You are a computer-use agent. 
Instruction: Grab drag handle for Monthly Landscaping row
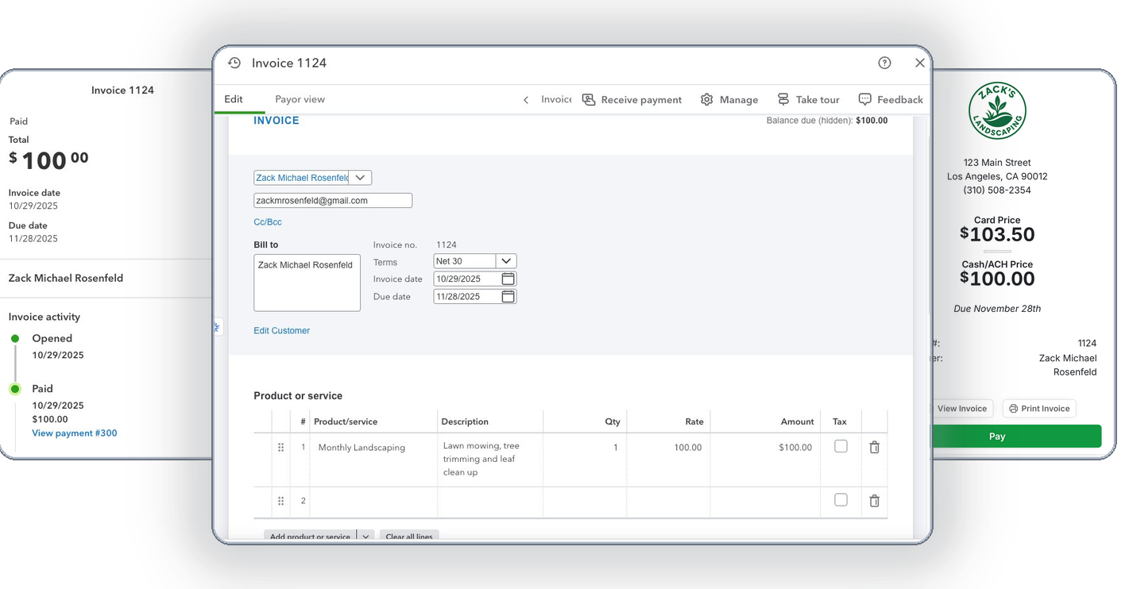pyautogui.click(x=280, y=448)
